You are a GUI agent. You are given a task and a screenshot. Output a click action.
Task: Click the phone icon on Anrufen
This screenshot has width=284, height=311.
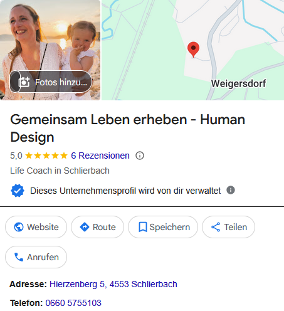pos(19,257)
